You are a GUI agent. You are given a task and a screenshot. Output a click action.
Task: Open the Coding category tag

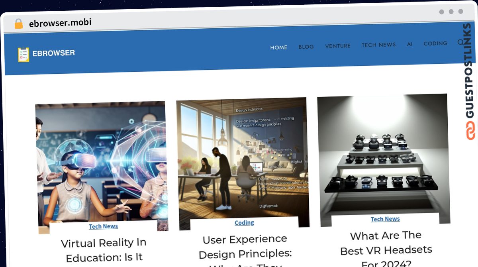[x=244, y=223]
